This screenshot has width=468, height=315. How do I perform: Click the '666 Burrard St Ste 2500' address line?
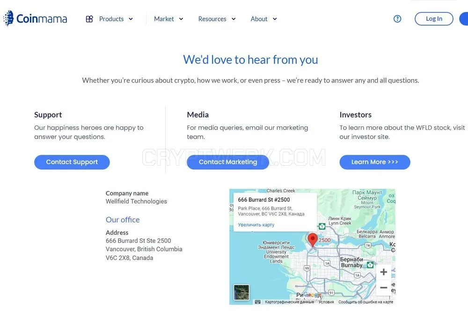click(x=138, y=241)
